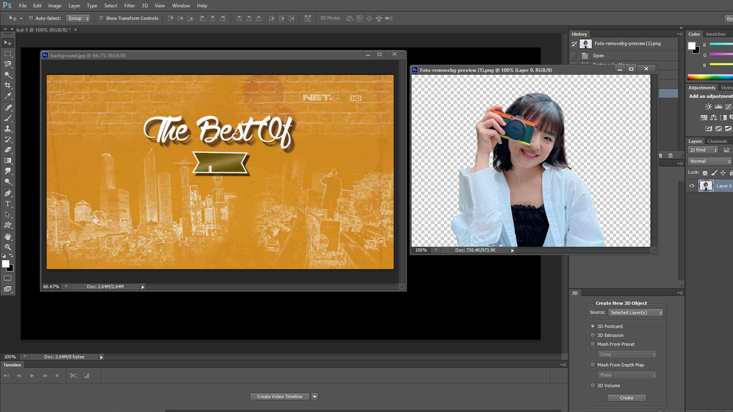Select the Pen tool
Screen dimensions: 733x412
click(7, 193)
